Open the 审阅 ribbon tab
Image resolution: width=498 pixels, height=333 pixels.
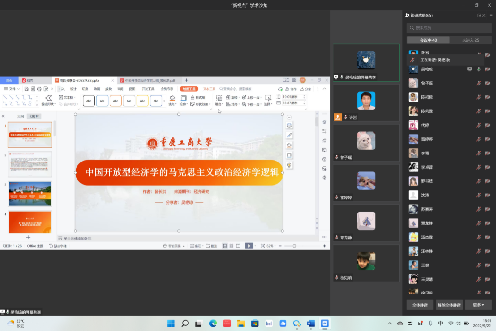(120, 89)
